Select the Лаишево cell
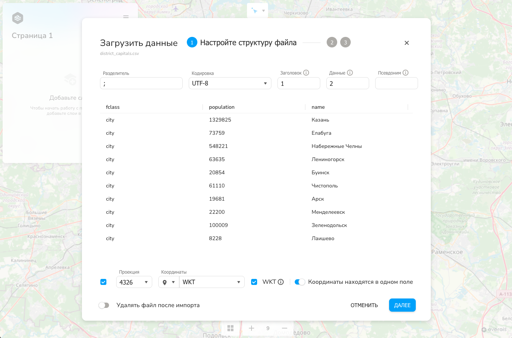Viewport: 512px width, 338px height. coord(323,238)
